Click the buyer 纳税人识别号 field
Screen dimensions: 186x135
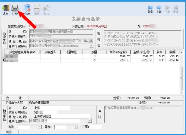(x=61, y=36)
